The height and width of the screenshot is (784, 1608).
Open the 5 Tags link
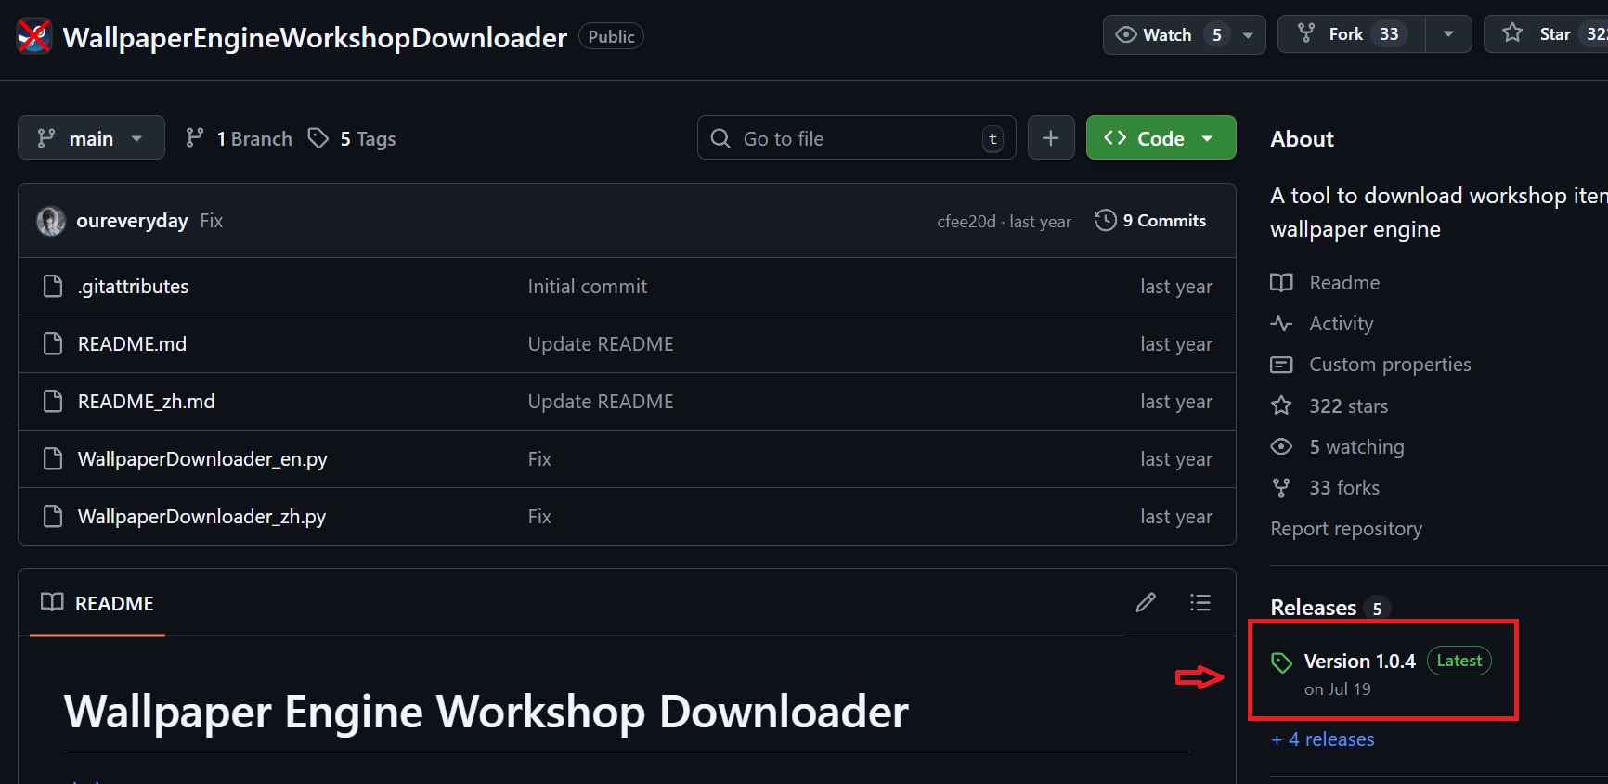(x=352, y=138)
